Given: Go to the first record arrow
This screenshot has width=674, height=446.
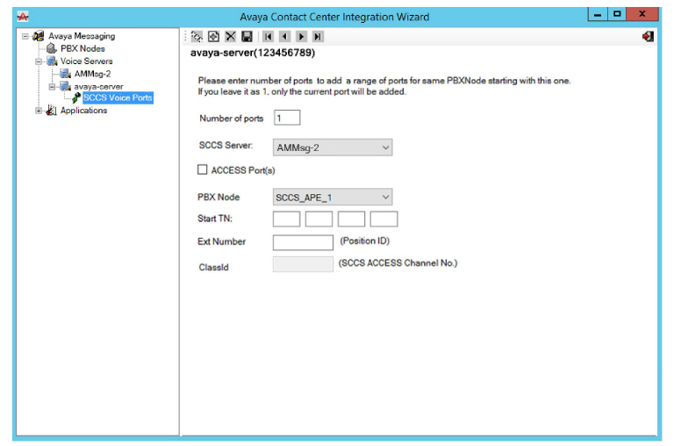Looking at the screenshot, I should [268, 37].
